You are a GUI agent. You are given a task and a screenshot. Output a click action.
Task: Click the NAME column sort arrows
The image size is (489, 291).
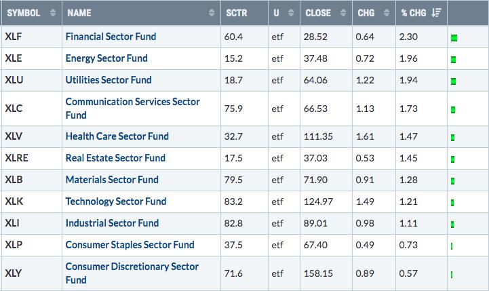click(212, 12)
